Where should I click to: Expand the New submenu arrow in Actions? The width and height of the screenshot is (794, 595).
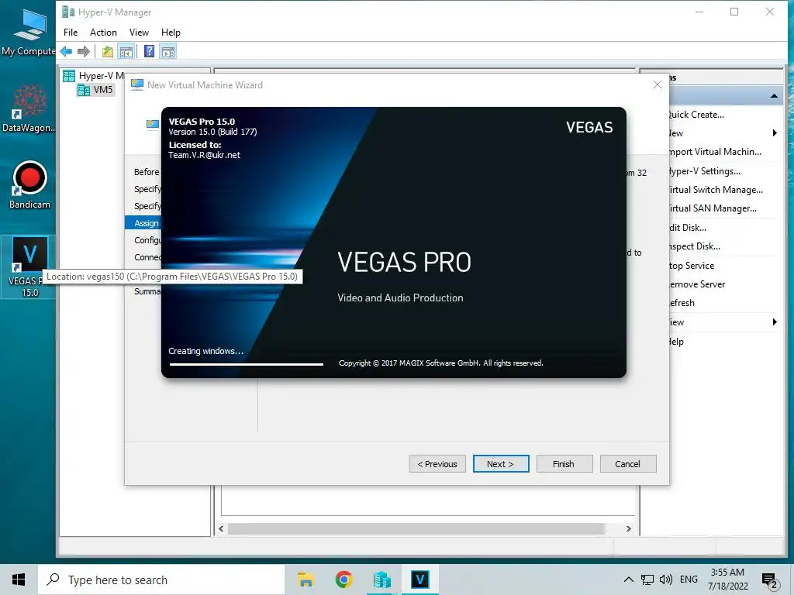tap(775, 133)
